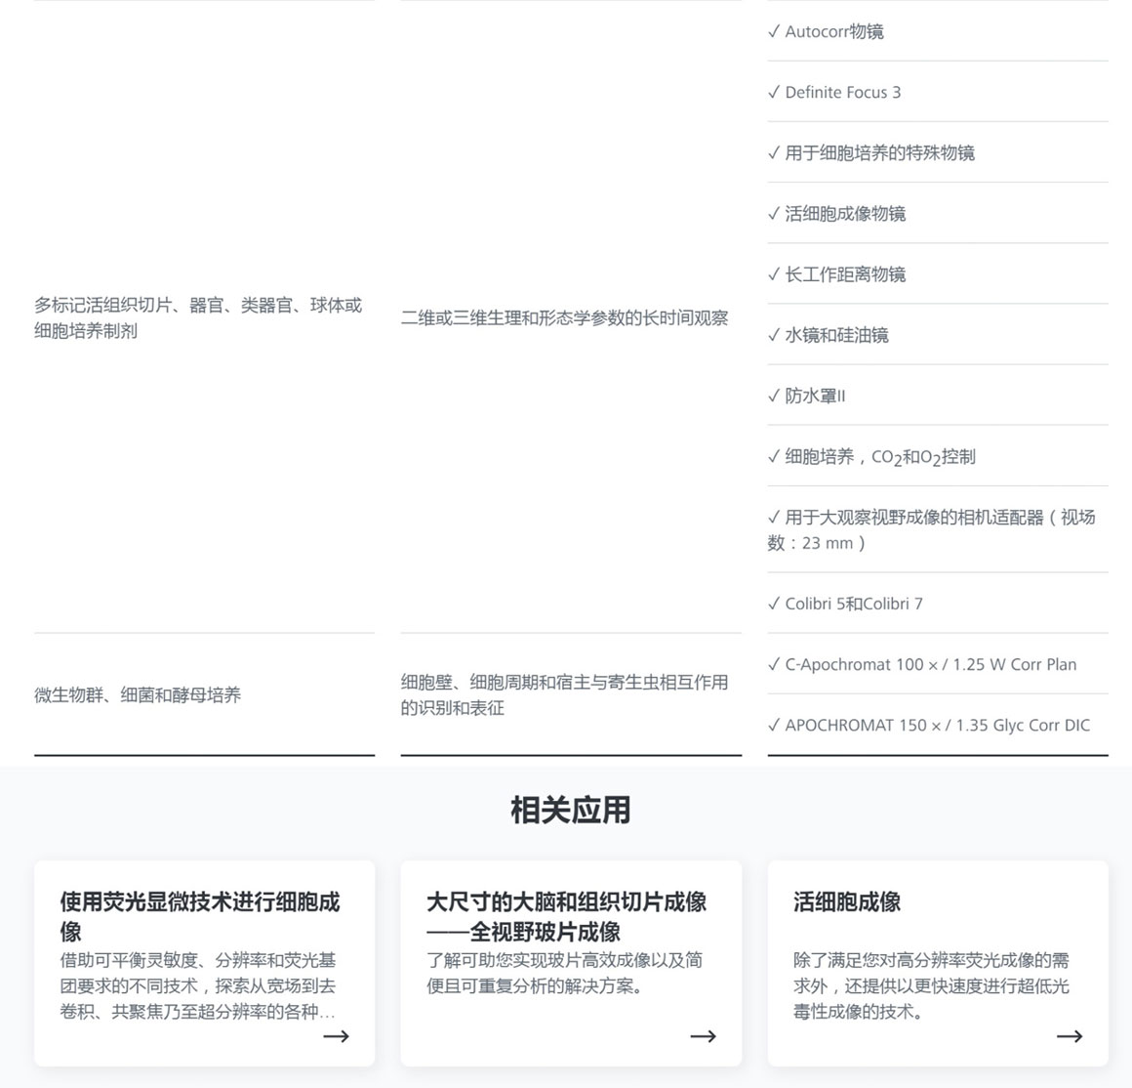Click the Autocorr物镜 list item
Image resolution: width=1132 pixels, height=1088 pixels.
tap(833, 31)
